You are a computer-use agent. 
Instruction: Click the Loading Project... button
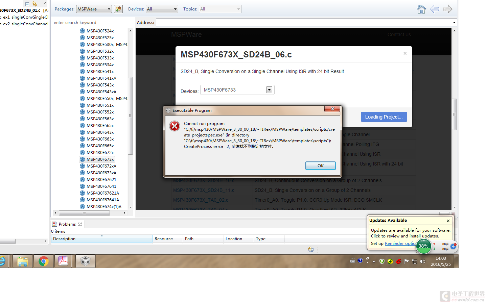[x=384, y=117]
